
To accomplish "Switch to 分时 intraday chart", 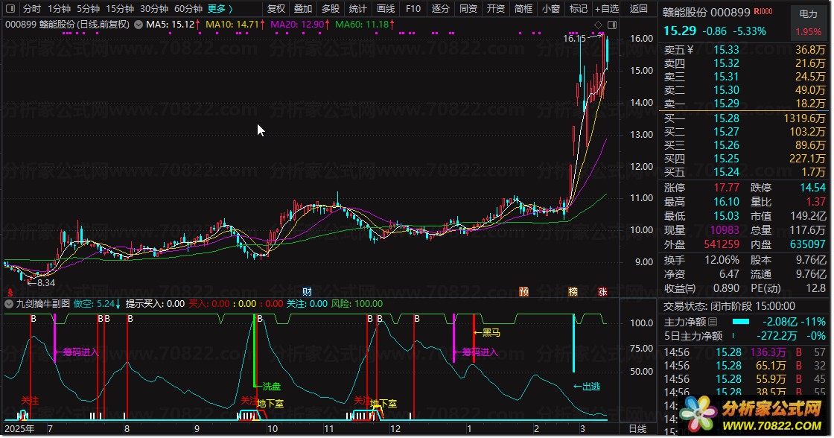I will [32, 8].
